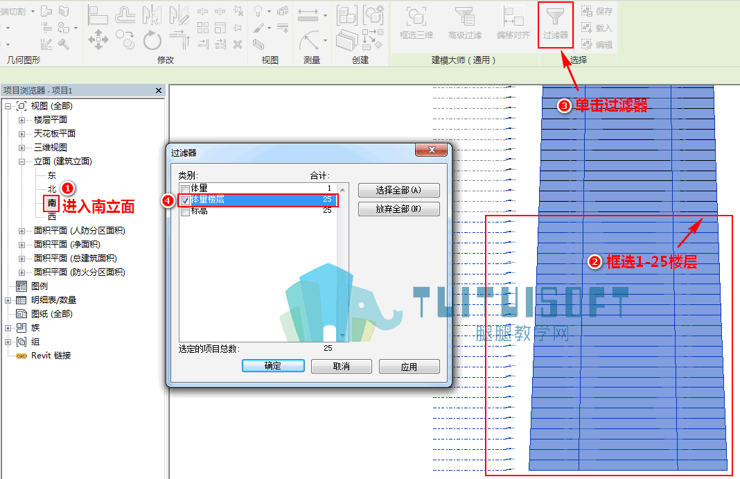Close the 项目浏览器 panel

click(x=159, y=91)
